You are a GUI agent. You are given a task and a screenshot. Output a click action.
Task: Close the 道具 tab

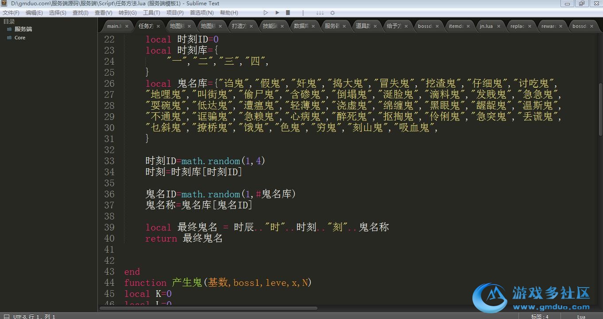click(x=375, y=26)
